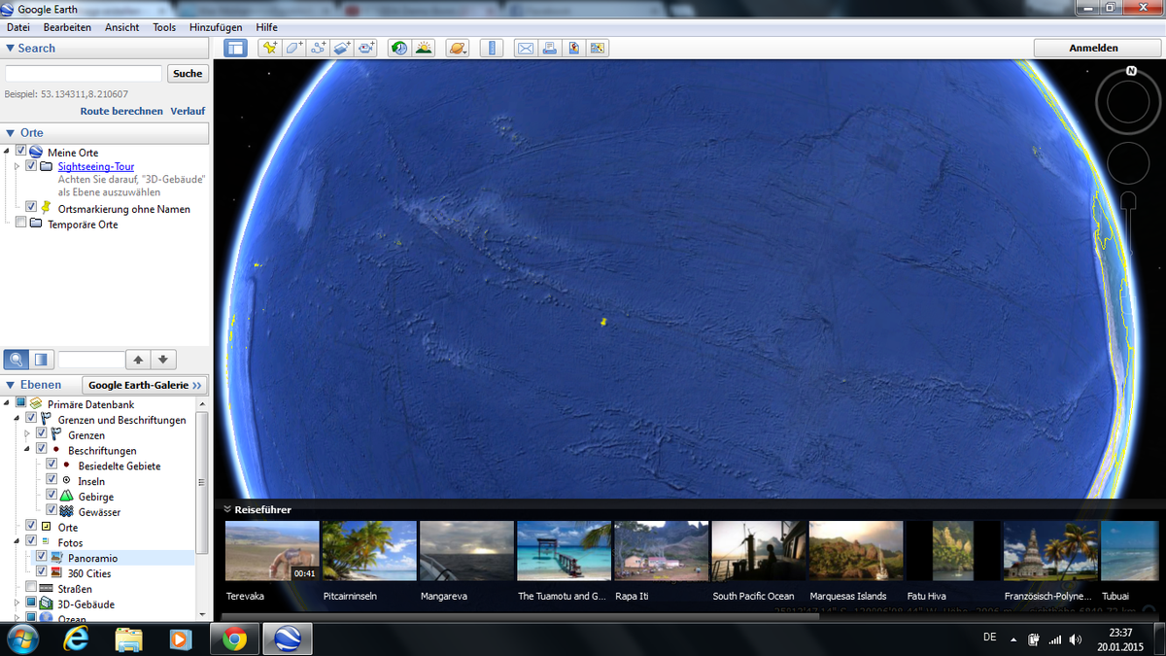Open the Pitcairninseln thumbnail
The width and height of the screenshot is (1166, 656).
(369, 550)
